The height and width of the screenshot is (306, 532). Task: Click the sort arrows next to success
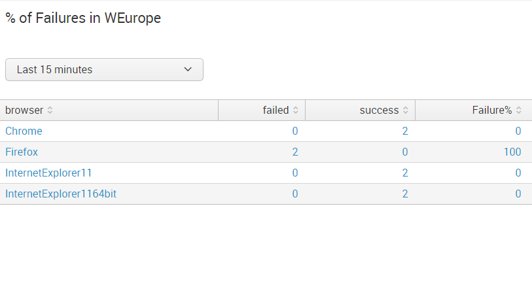pos(406,110)
